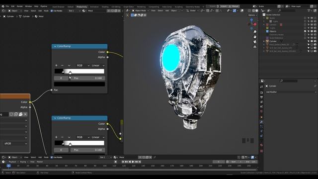Jump to the timeline start frame
318x179 pixels.
[x=123, y=162]
